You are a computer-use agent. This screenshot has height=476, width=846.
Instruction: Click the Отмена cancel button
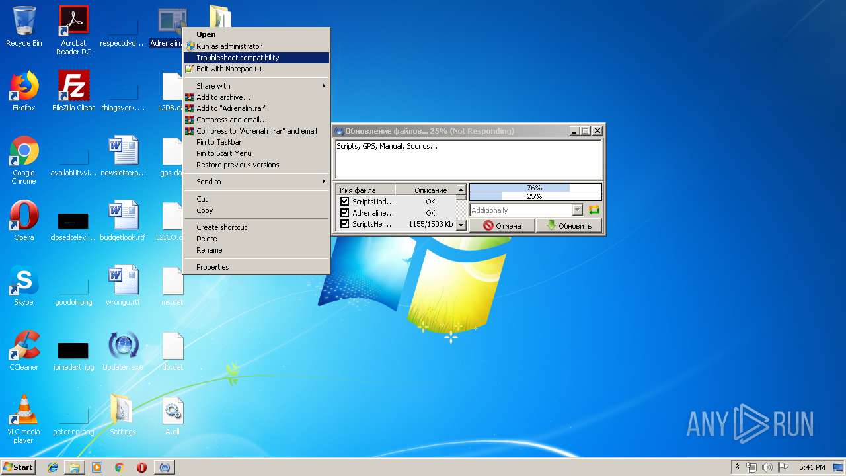pyautogui.click(x=502, y=225)
